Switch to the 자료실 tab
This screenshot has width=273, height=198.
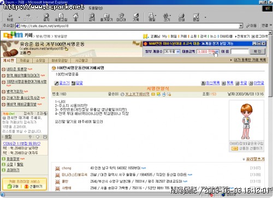pyautogui.click(x=25, y=61)
